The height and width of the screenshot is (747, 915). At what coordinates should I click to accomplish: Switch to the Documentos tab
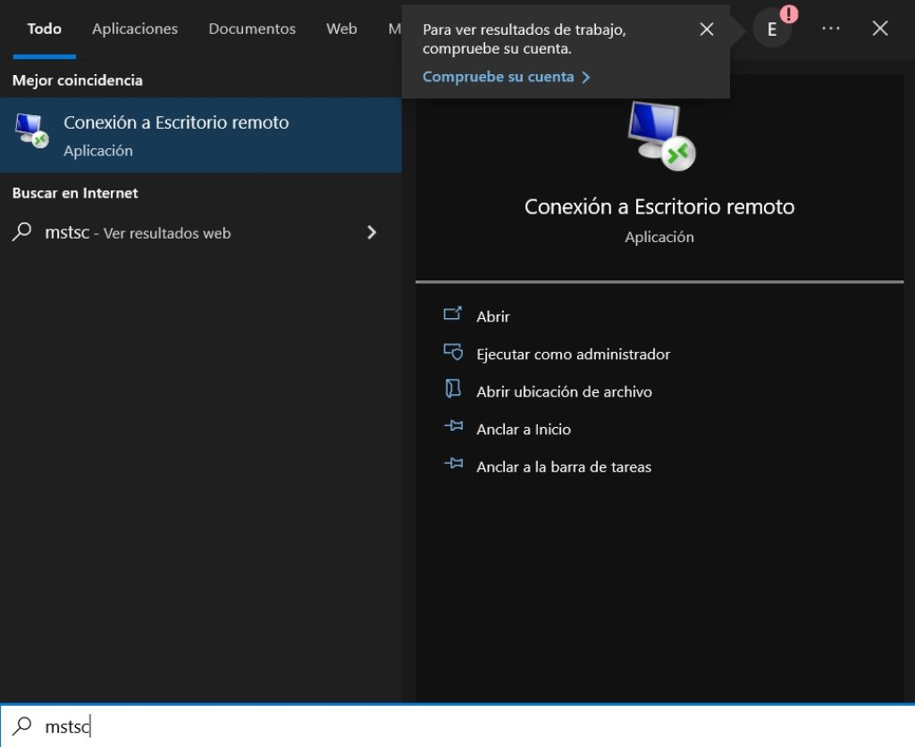[252, 29]
